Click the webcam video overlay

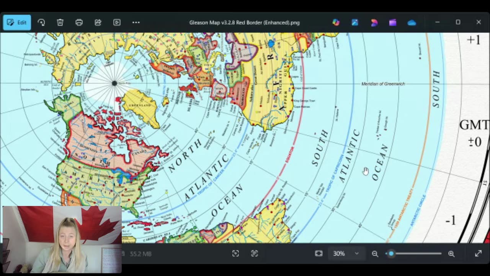coord(62,239)
